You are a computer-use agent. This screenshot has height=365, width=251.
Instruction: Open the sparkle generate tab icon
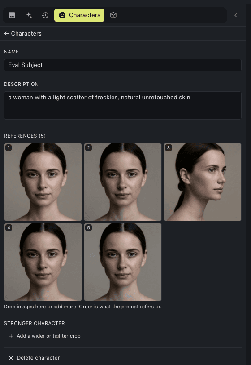(x=29, y=15)
